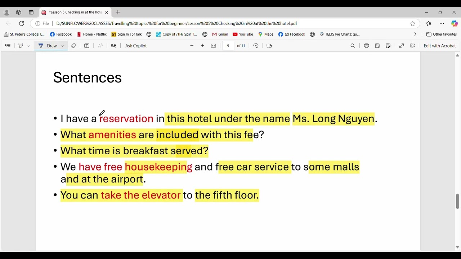
Task: Open the Home - Netflix bookmark
Action: (91, 34)
